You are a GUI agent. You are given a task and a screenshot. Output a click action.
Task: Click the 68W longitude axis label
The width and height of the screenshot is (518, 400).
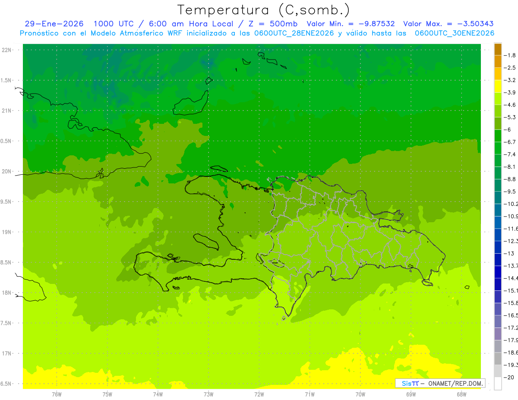tap(461, 394)
